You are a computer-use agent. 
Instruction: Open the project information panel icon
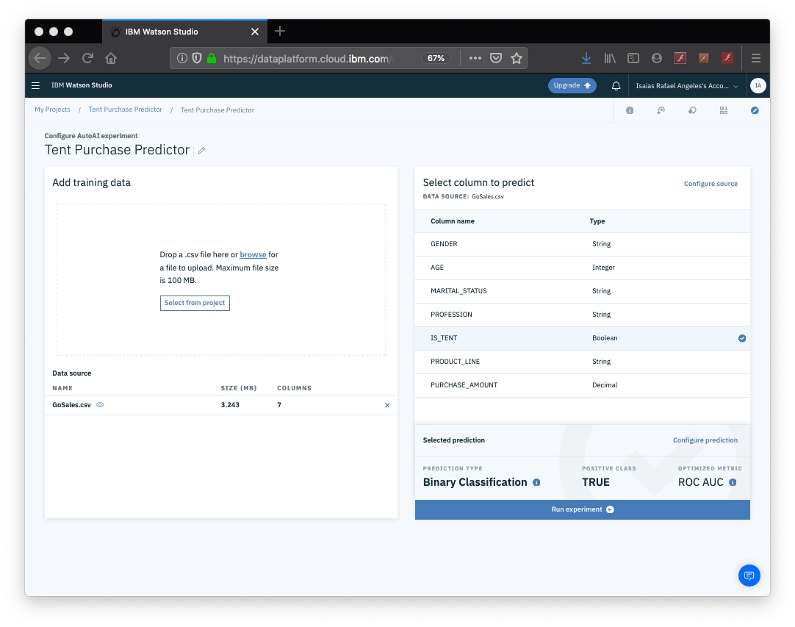630,110
